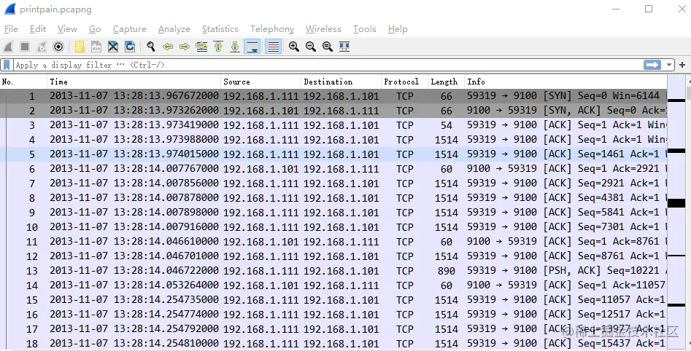691x351 pixels.
Task: Sort by the No. column header
Action: point(24,82)
